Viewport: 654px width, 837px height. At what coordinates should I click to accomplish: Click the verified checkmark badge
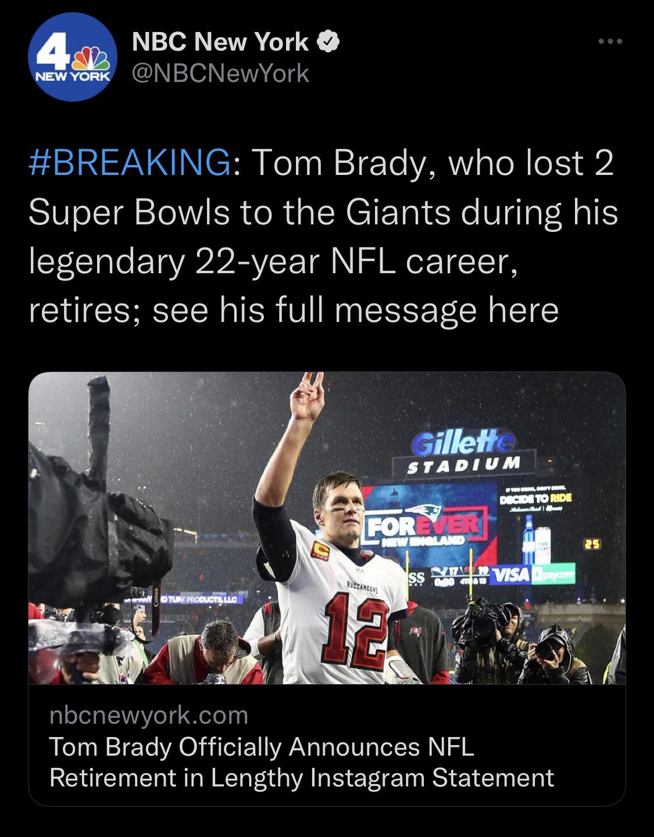pos(327,42)
